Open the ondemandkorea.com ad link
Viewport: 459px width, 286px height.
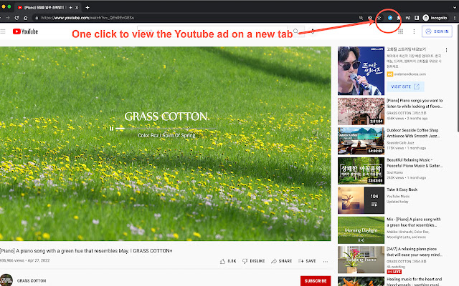pos(410,74)
